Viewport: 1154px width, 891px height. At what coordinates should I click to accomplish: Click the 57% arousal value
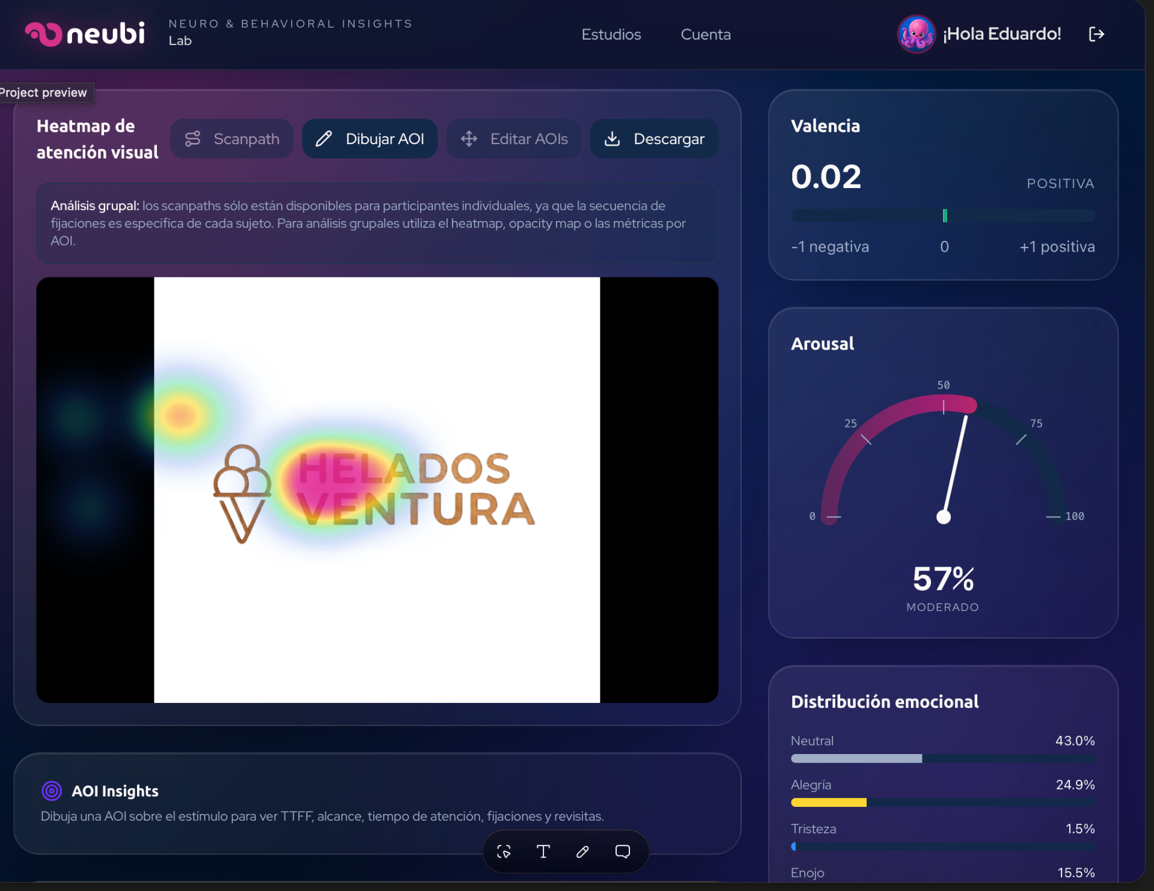point(943,579)
